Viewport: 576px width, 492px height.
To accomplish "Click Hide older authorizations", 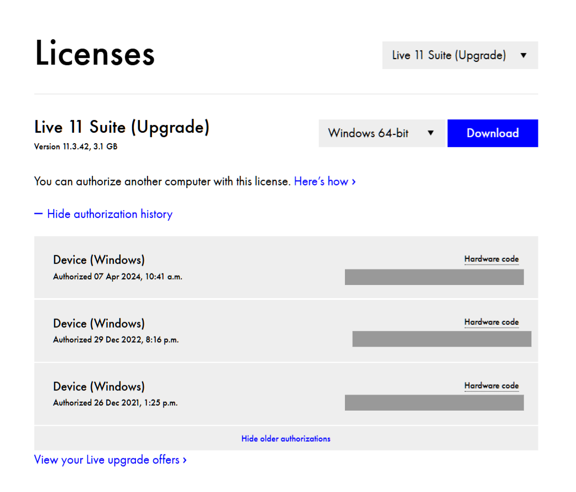I will tap(286, 439).
